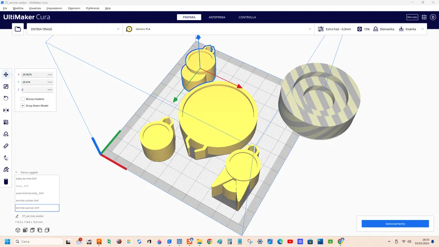
Task: Open the ENTINA TINA2S printer dropdown
Action: click(x=74, y=29)
